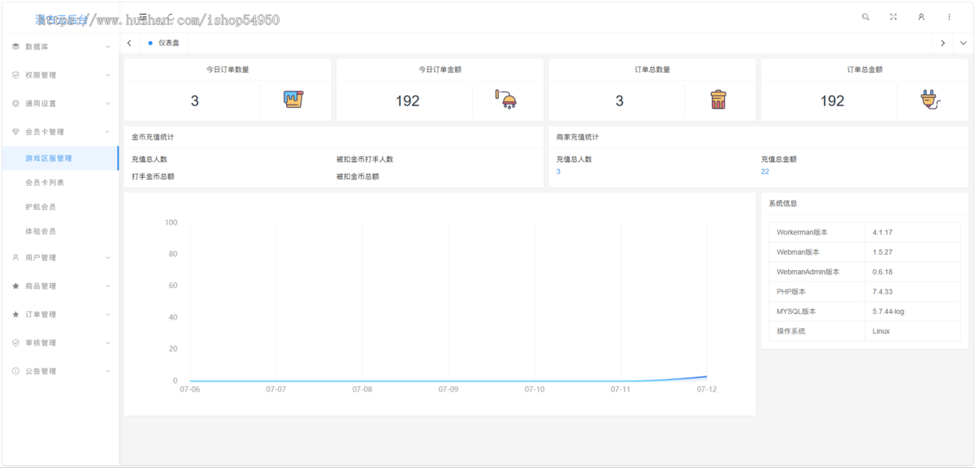975x468 pixels.
Task: Click the 192 value in 今日订单金额 card
Action: (408, 101)
